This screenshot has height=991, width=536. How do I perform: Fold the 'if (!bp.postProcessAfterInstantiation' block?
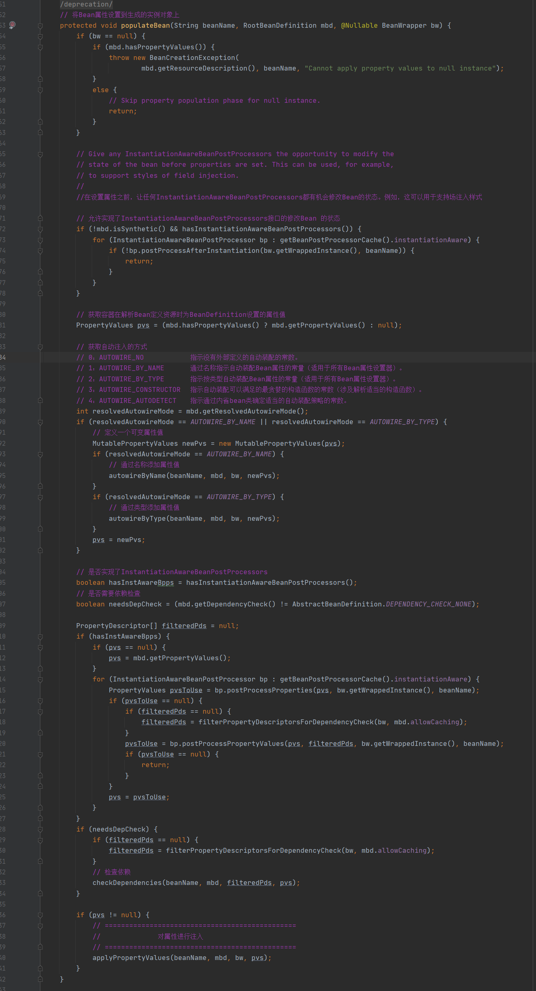click(x=40, y=251)
